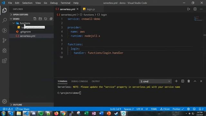Close the serverless.yml editor tab

click(78, 9)
